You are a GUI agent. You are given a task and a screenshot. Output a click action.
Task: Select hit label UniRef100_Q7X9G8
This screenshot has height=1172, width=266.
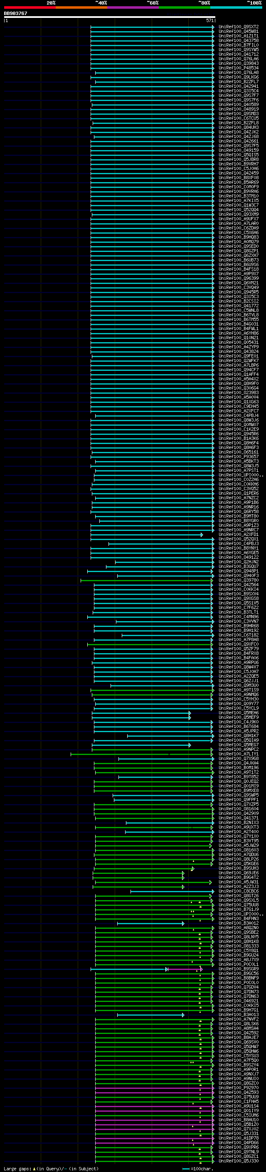239,759
